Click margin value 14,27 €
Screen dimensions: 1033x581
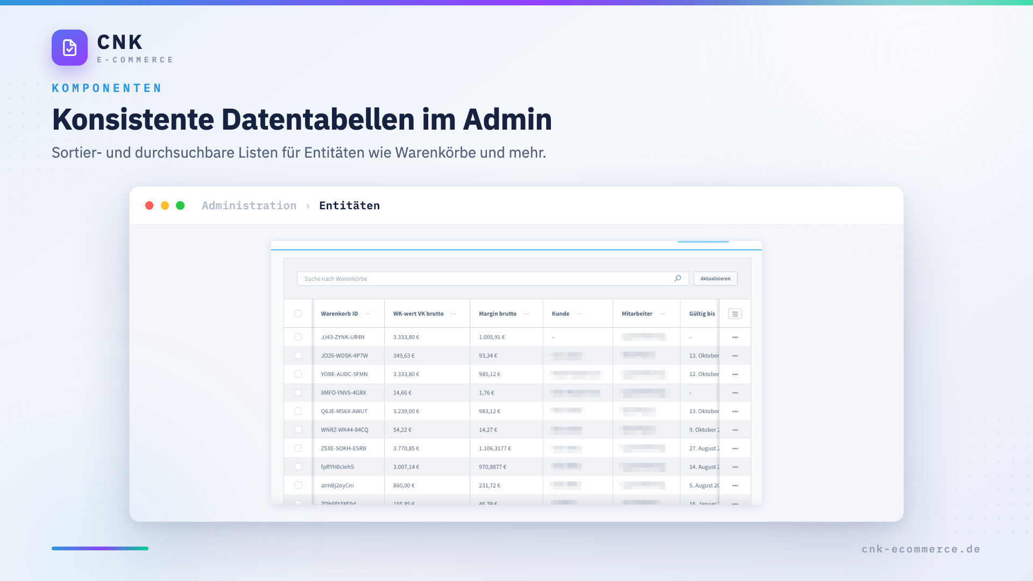click(488, 430)
